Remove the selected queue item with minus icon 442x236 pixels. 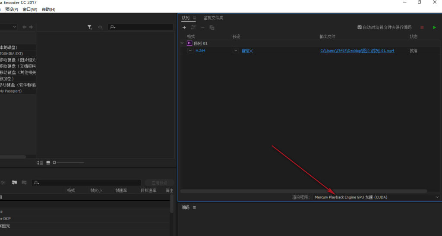tap(202, 28)
